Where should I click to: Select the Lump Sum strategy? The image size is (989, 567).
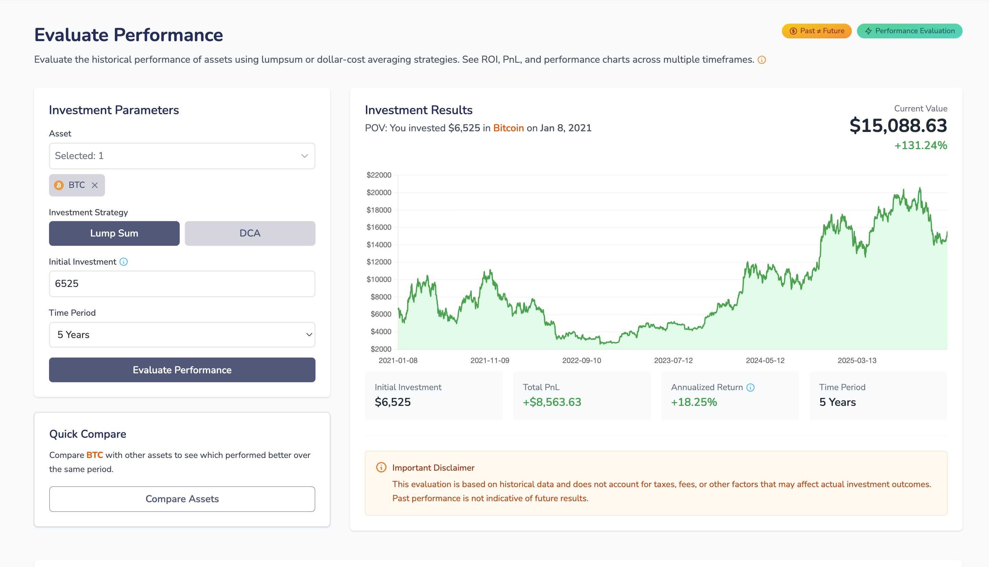click(x=114, y=233)
